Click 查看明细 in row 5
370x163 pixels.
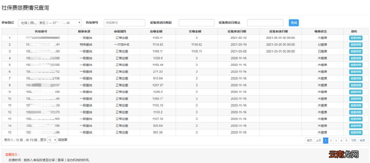356,65
